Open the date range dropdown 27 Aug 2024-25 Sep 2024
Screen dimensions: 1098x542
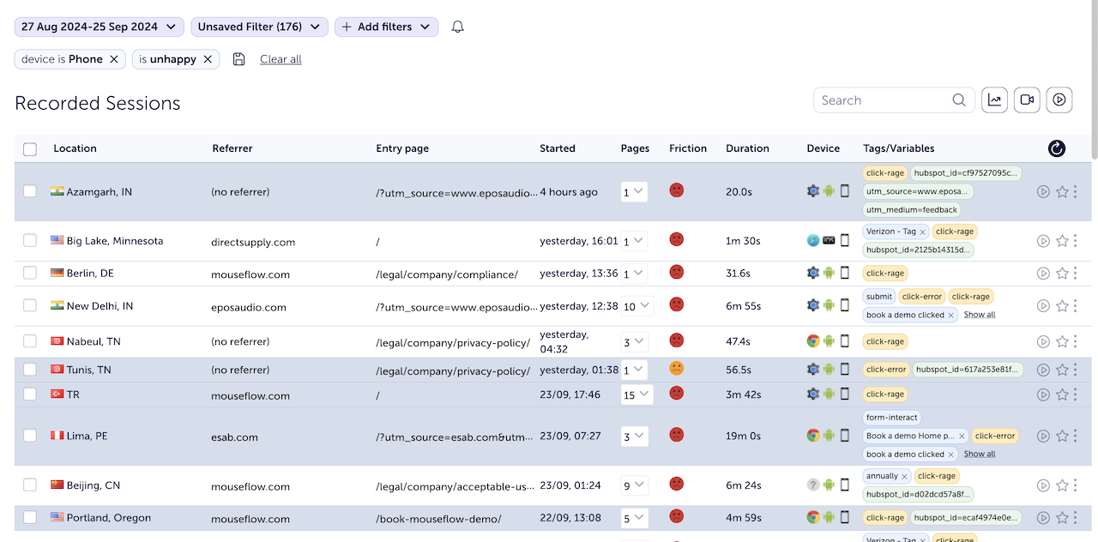[100, 27]
